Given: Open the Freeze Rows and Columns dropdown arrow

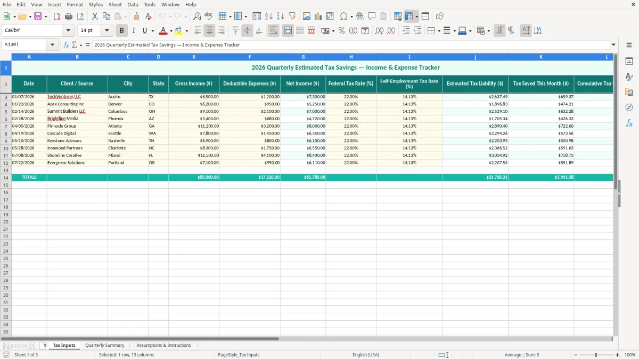Looking at the screenshot, I should pyautogui.click(x=417, y=16).
